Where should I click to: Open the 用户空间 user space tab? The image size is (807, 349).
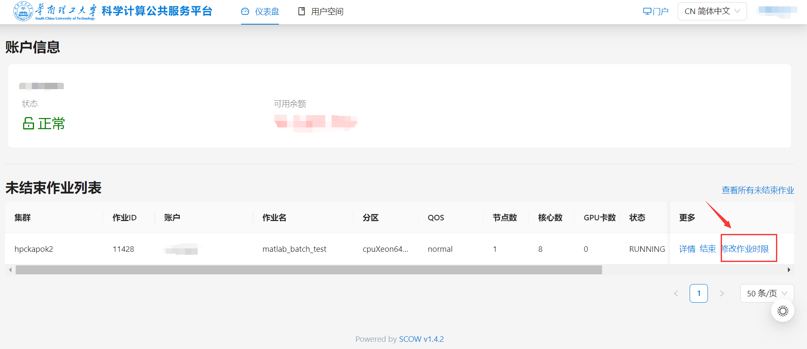point(321,11)
